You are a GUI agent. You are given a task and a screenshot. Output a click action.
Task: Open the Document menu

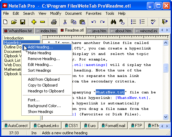point(73,13)
